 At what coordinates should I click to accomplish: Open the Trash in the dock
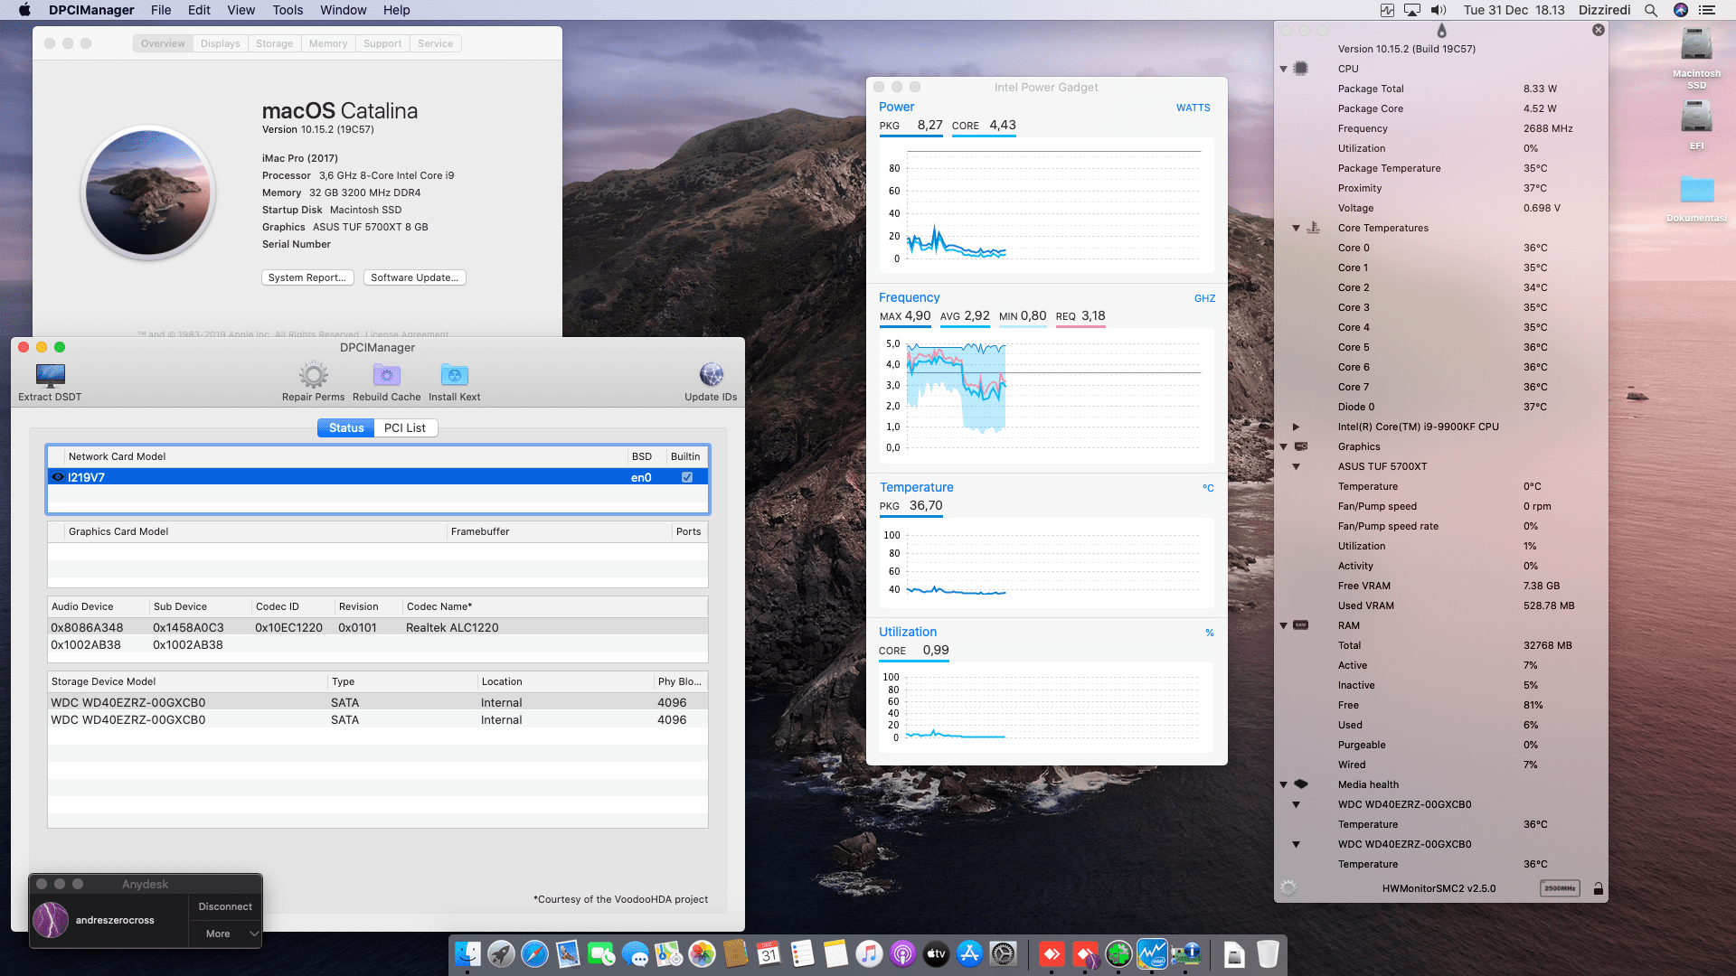pyautogui.click(x=1268, y=953)
